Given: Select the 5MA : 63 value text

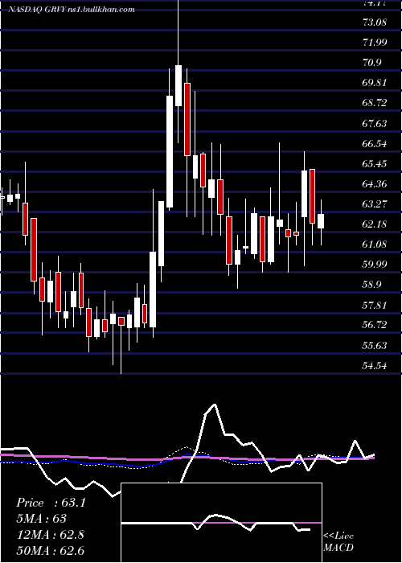Looking at the screenshot, I should 41,519.
